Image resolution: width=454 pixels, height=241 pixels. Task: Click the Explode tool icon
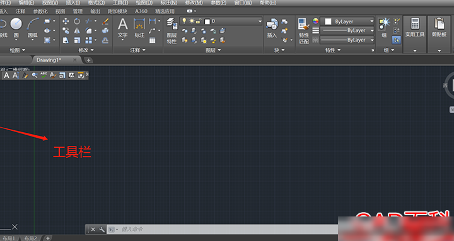click(x=105, y=31)
